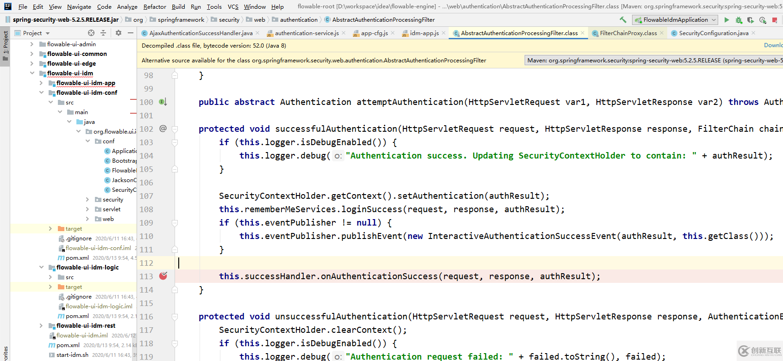
Task: Select the flowable-ui-idm-logic.iml file
Action: (x=99, y=306)
